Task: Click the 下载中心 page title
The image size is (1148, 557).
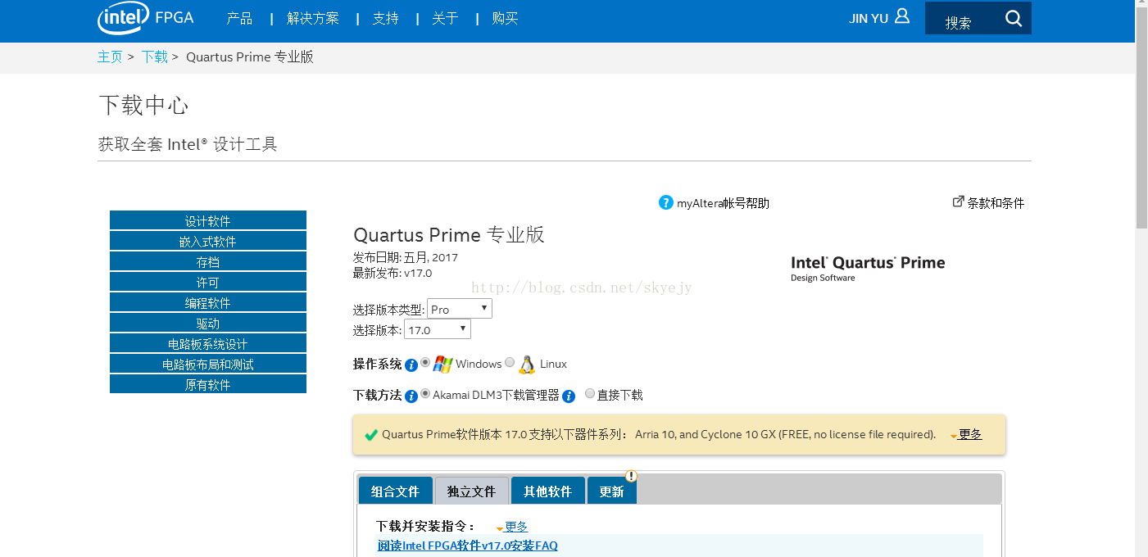Action: click(x=143, y=105)
